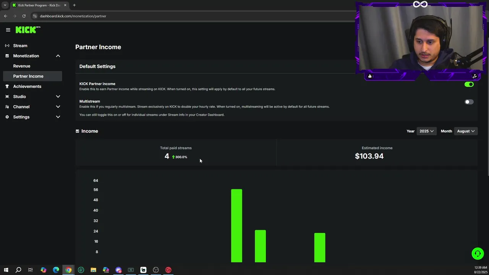The height and width of the screenshot is (275, 489).
Task: Open a new browser tab
Action: [74, 5]
